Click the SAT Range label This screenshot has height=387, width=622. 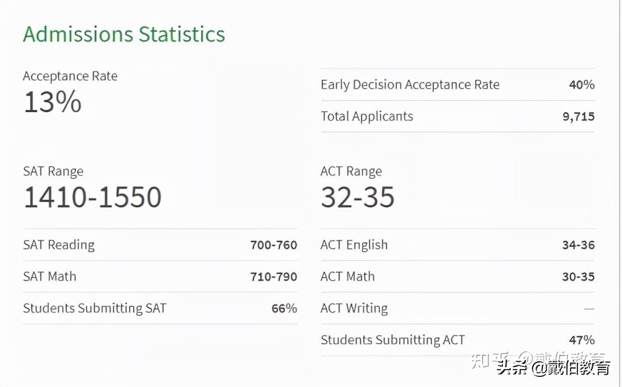click(53, 172)
